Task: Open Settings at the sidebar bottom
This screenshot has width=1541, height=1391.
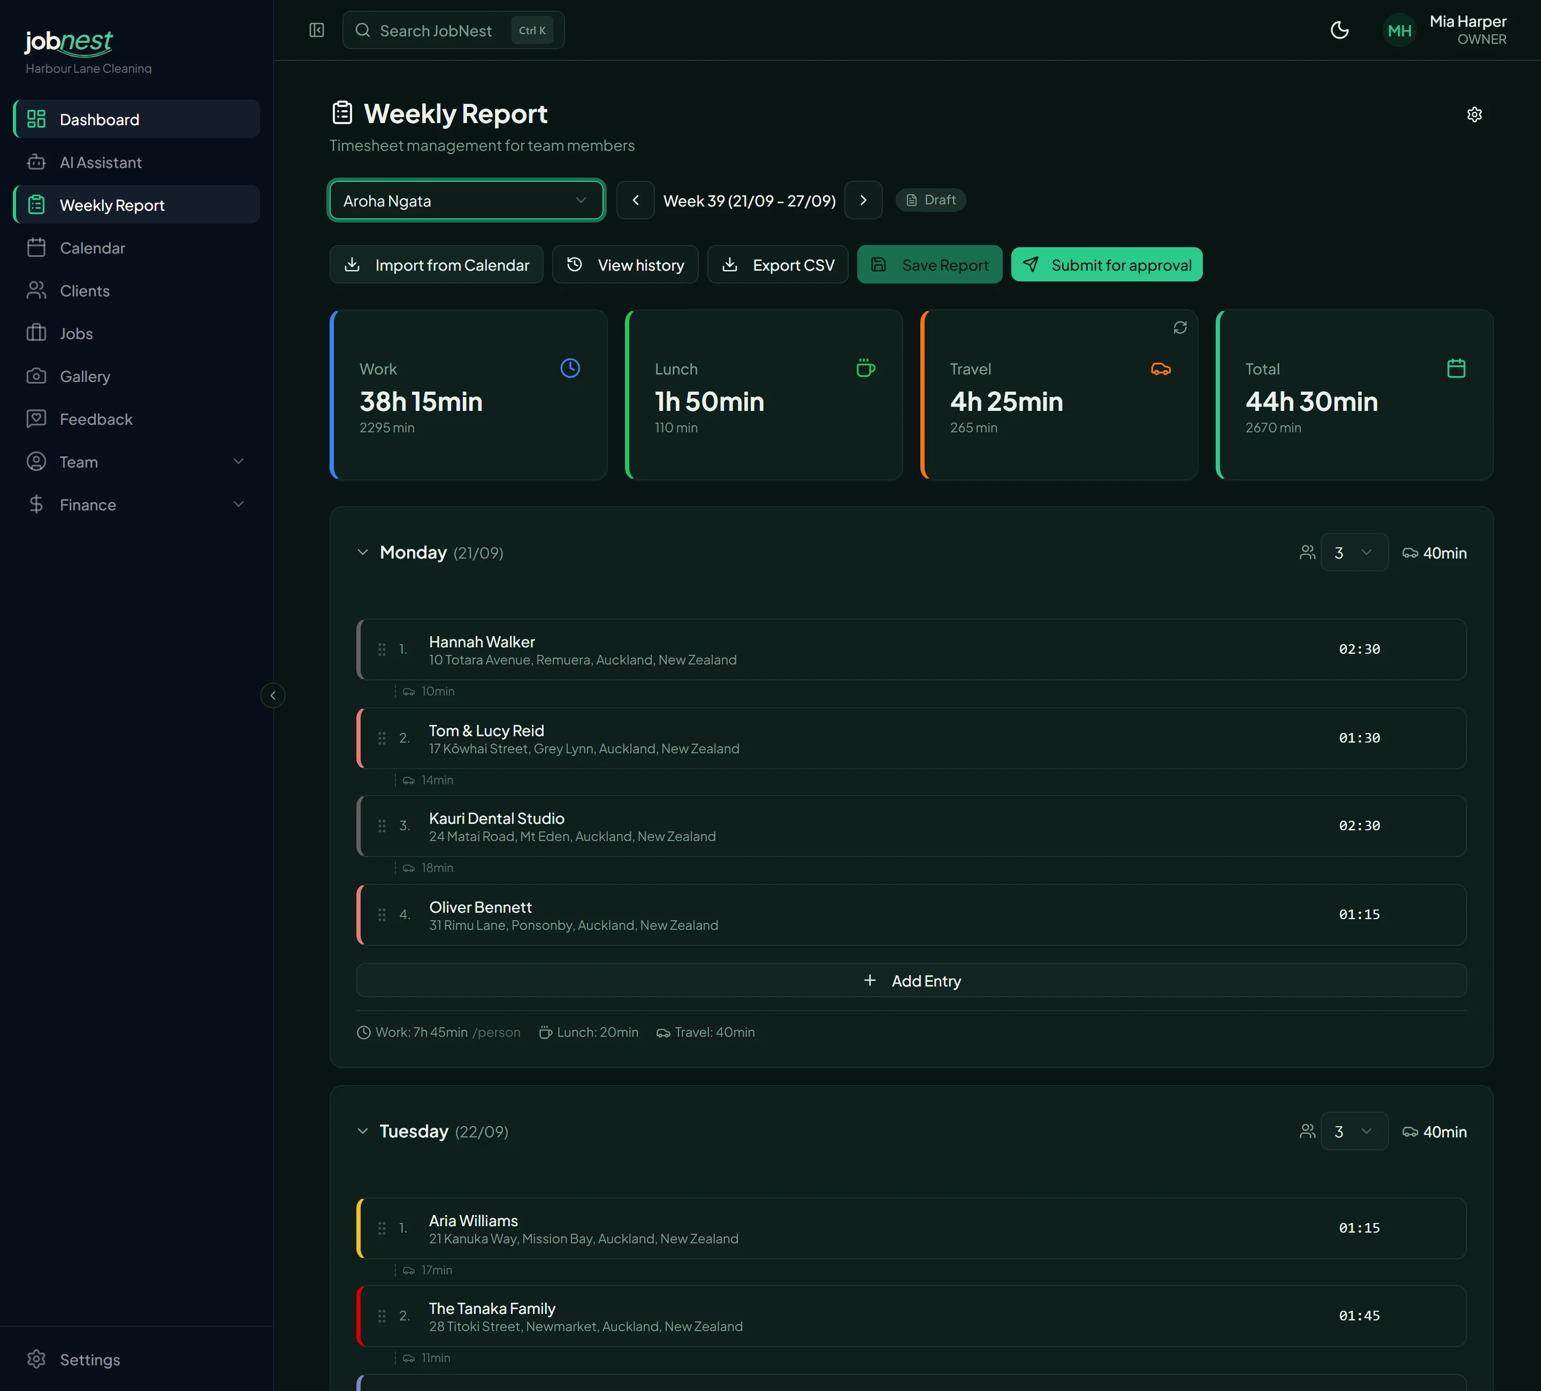Action: tap(137, 1359)
